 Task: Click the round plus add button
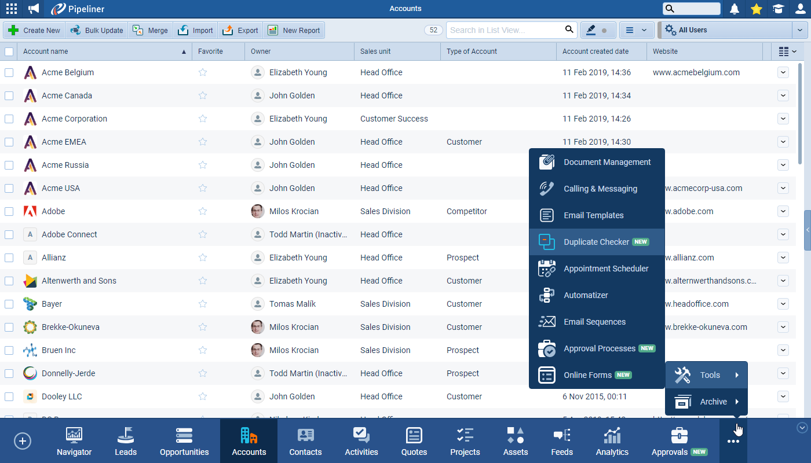coord(23,441)
